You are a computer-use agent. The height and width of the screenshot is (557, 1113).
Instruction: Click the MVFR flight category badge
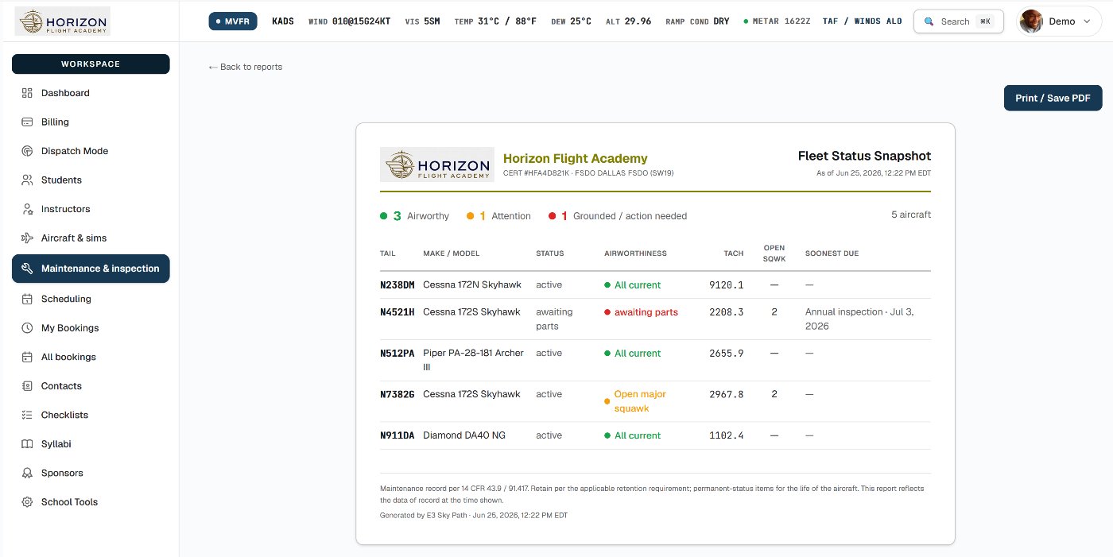coord(233,21)
